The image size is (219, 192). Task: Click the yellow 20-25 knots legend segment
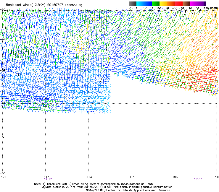click(x=163, y=4)
